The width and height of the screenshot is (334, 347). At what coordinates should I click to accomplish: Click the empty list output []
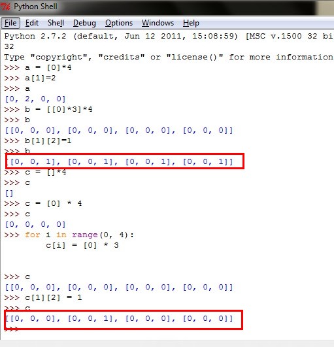coord(9,193)
